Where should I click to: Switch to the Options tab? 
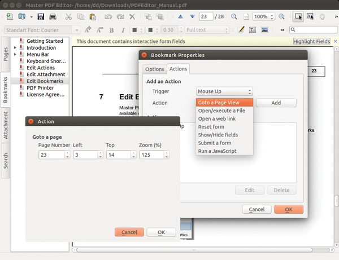(x=154, y=69)
